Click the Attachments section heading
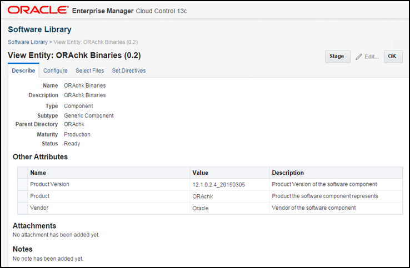Image resolution: width=410 pixels, height=268 pixels. 34,226
